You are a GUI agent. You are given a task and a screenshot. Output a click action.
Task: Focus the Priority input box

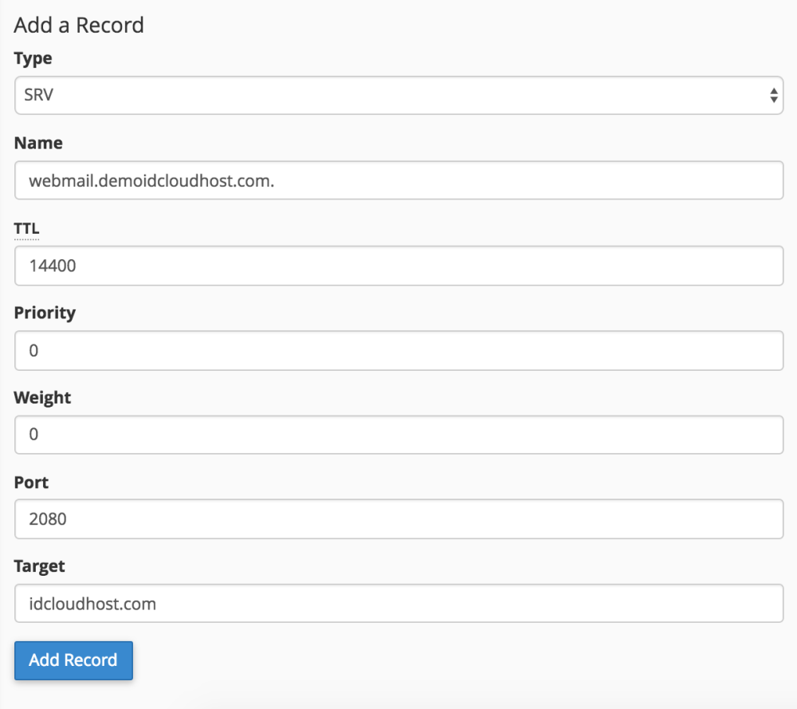pyautogui.click(x=398, y=351)
